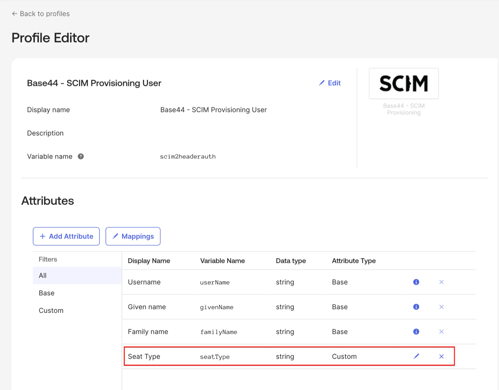Click the info icon for Given name row
Screen dimensions: 499x390
coord(416,307)
